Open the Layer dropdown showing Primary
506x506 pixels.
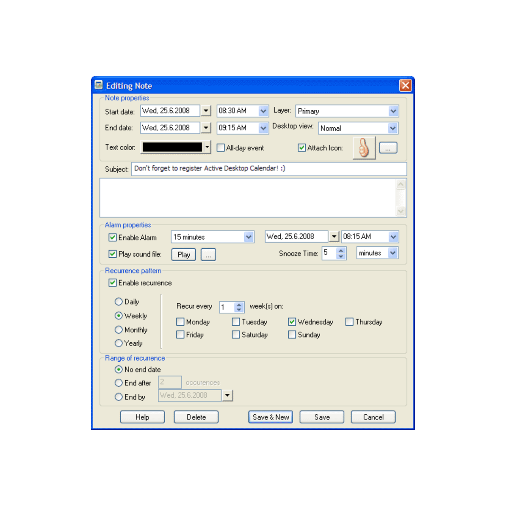393,111
